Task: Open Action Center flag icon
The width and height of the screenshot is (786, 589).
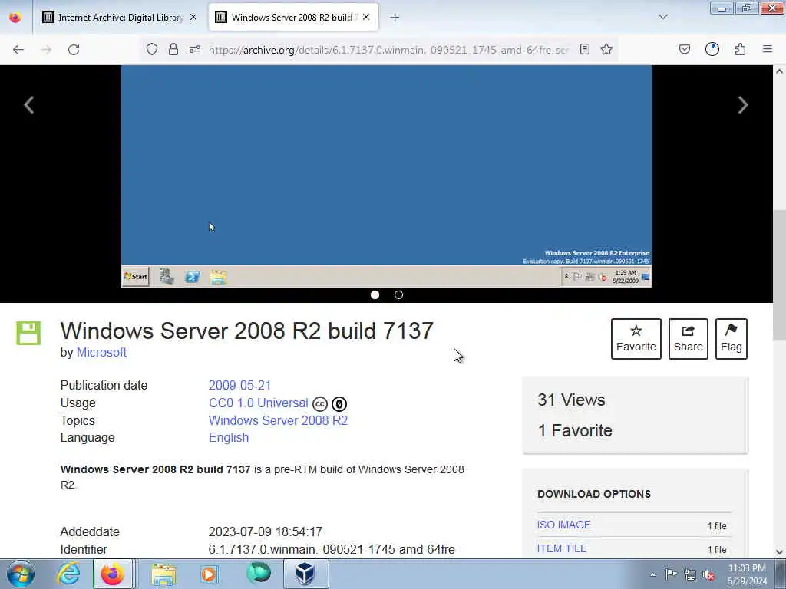Action: click(x=671, y=574)
